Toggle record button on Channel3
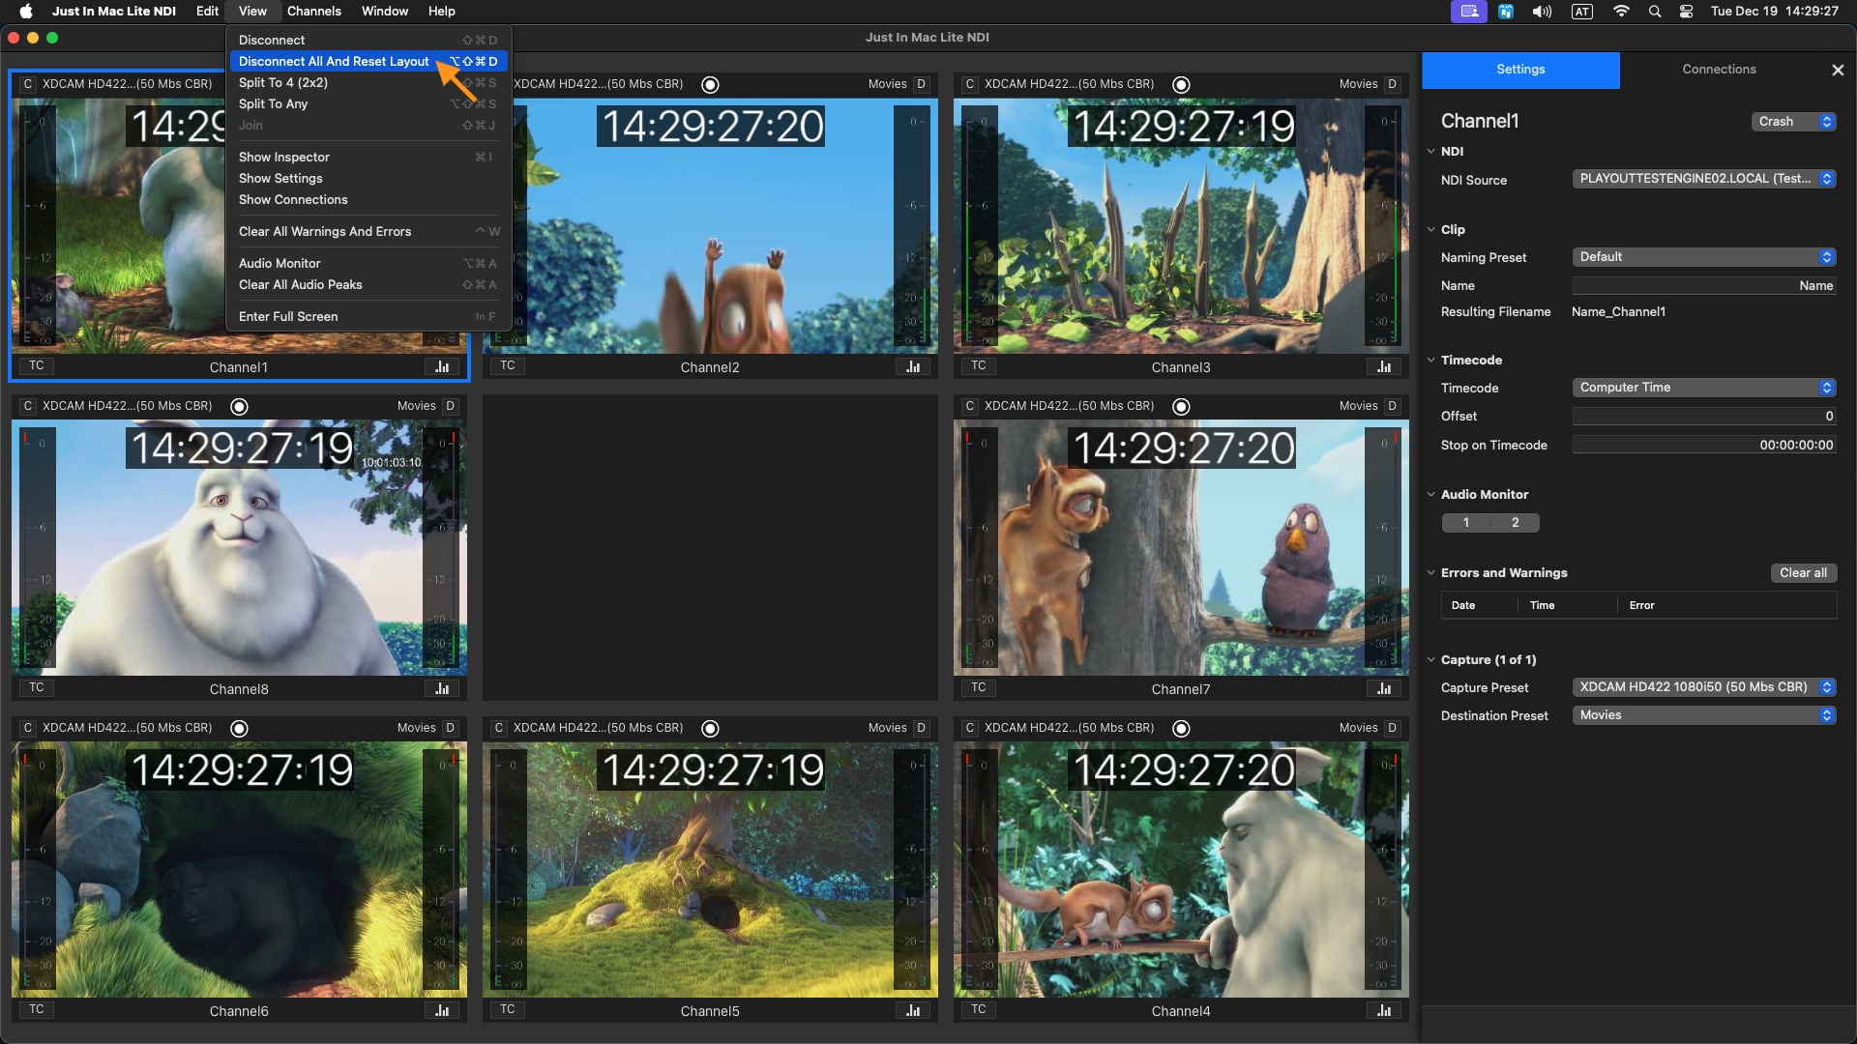Image resolution: width=1857 pixels, height=1044 pixels. (x=1181, y=84)
